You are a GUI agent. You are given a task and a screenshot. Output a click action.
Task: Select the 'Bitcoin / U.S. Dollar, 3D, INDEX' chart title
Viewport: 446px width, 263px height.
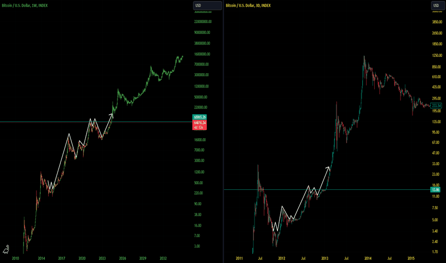248,5
